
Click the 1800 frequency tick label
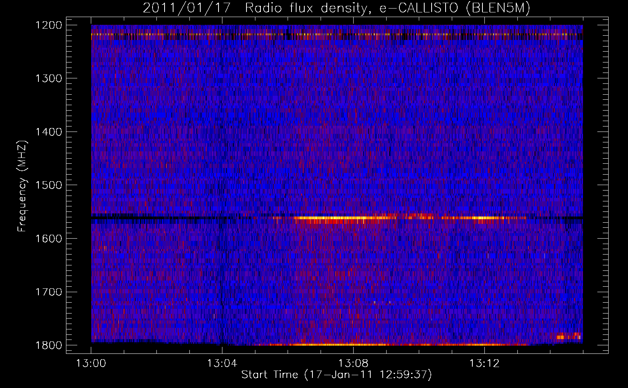49,345
